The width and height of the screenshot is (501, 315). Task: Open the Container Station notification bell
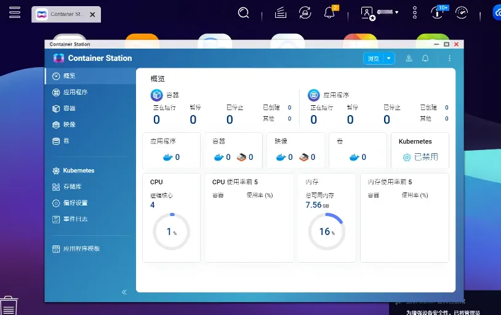coord(425,58)
